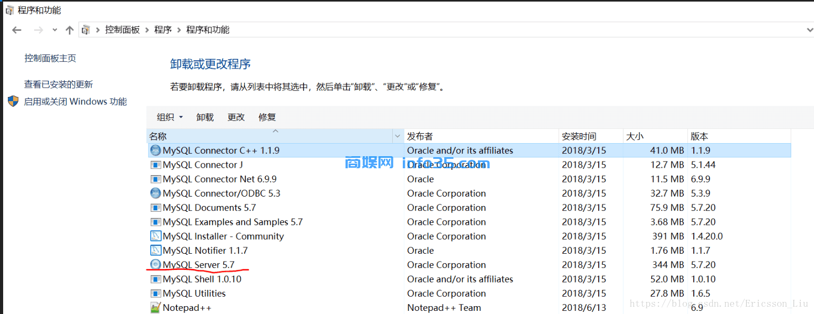Go to 控制面板 via the breadcrumb
The width and height of the screenshot is (814, 314).
point(122,30)
